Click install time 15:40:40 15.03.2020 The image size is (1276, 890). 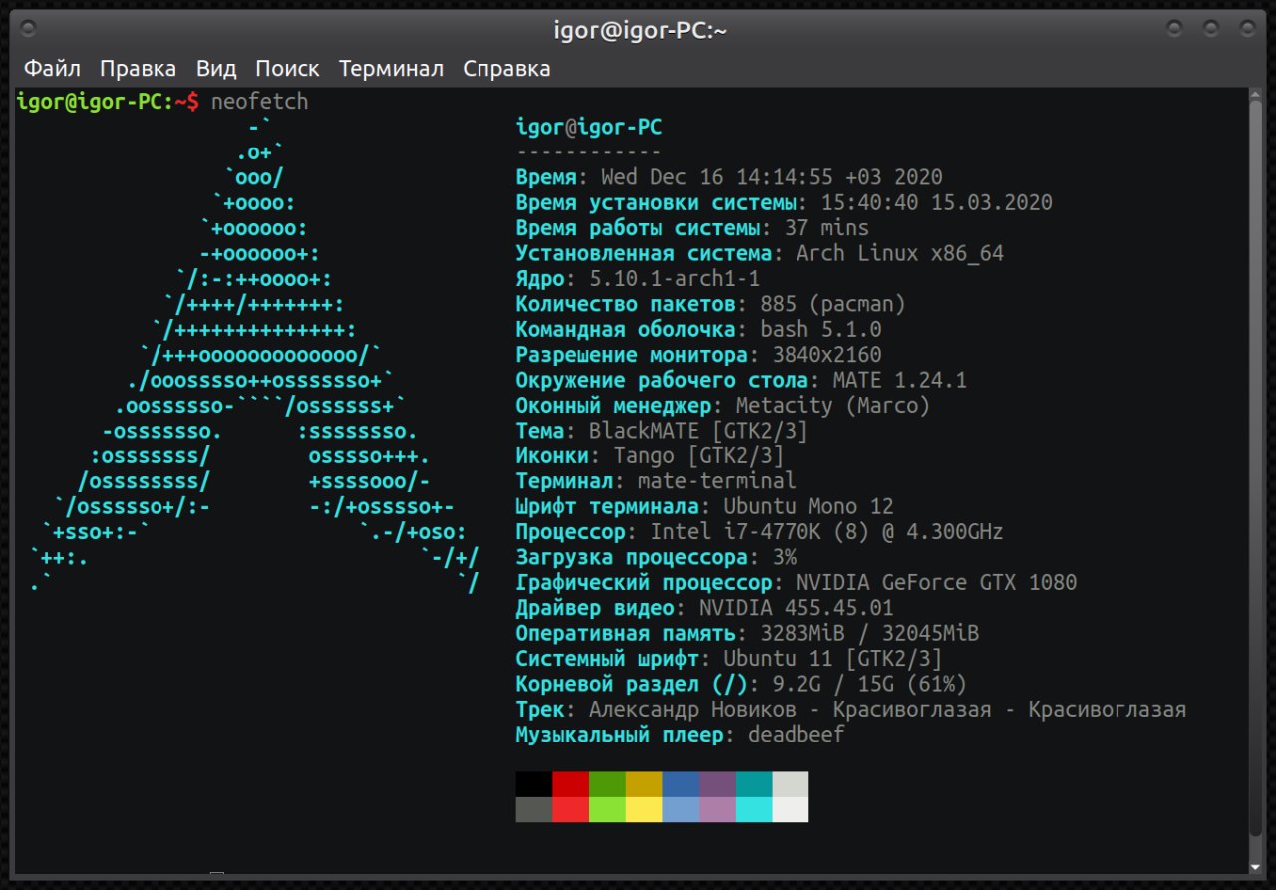[937, 202]
